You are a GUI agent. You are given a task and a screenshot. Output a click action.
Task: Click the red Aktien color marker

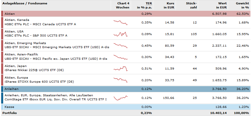2,14
